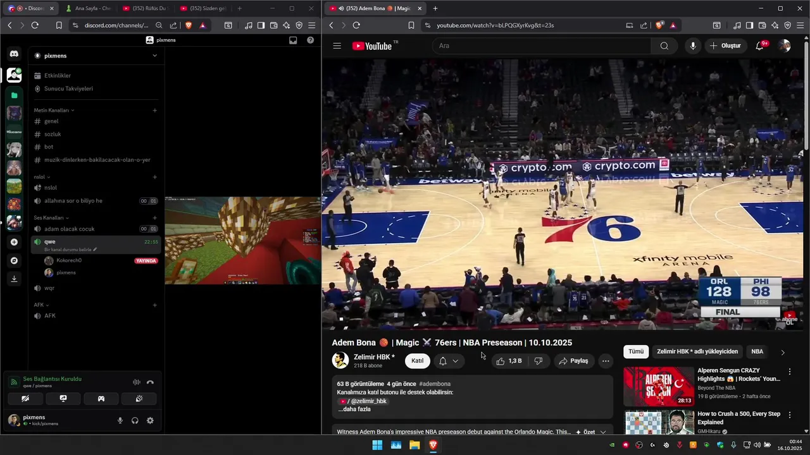Start an activity with the gamepad icon
Screen dimensions: 810x455
[101, 399]
